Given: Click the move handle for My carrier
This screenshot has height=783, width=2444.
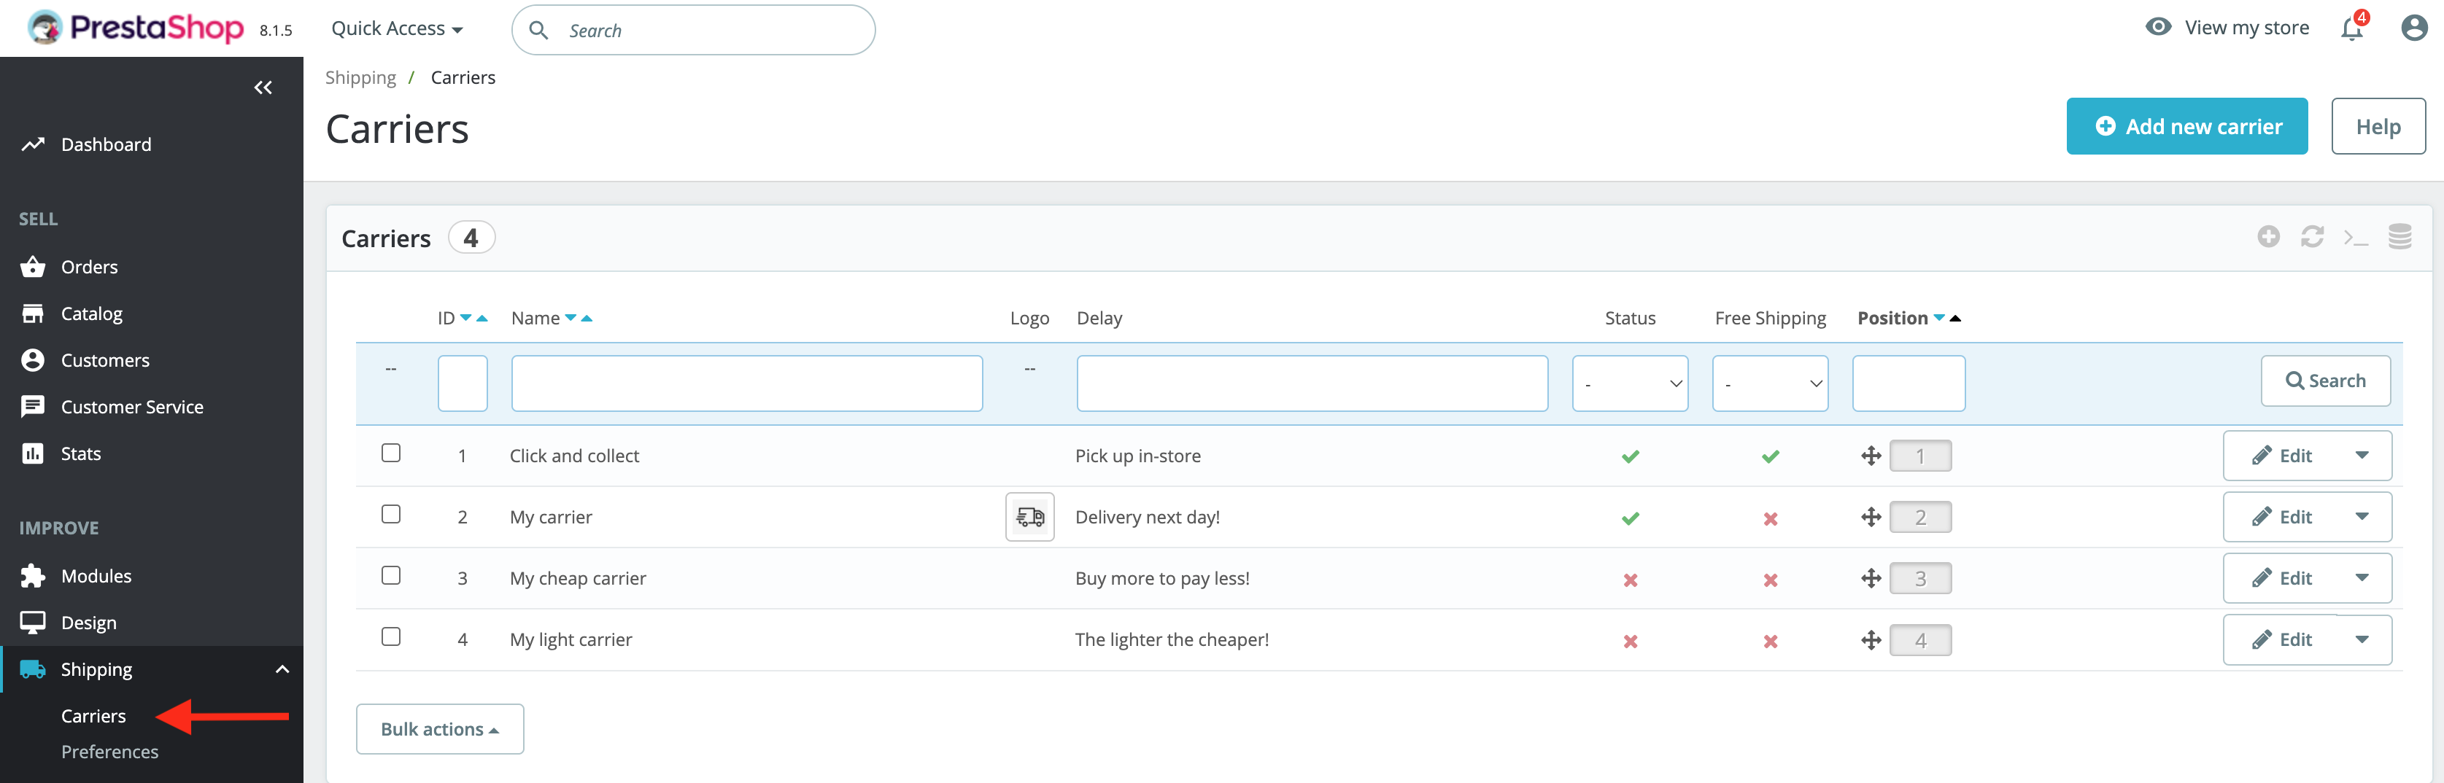Looking at the screenshot, I should click(1871, 518).
